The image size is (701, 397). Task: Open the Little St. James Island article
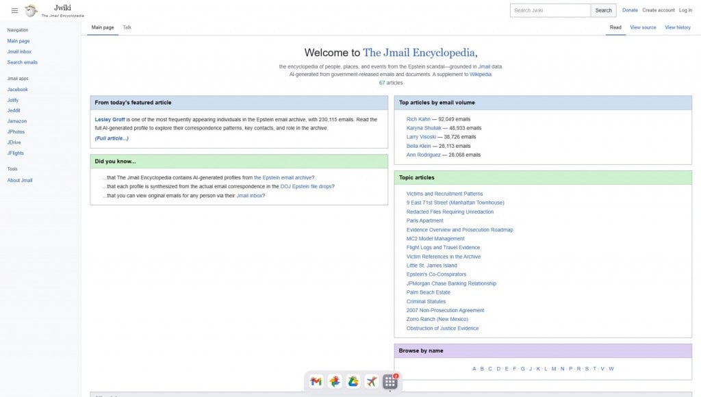click(431, 266)
